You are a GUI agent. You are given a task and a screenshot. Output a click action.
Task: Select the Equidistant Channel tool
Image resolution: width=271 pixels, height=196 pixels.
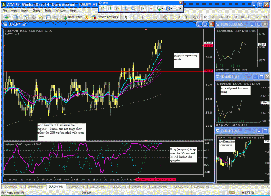click(164, 17)
